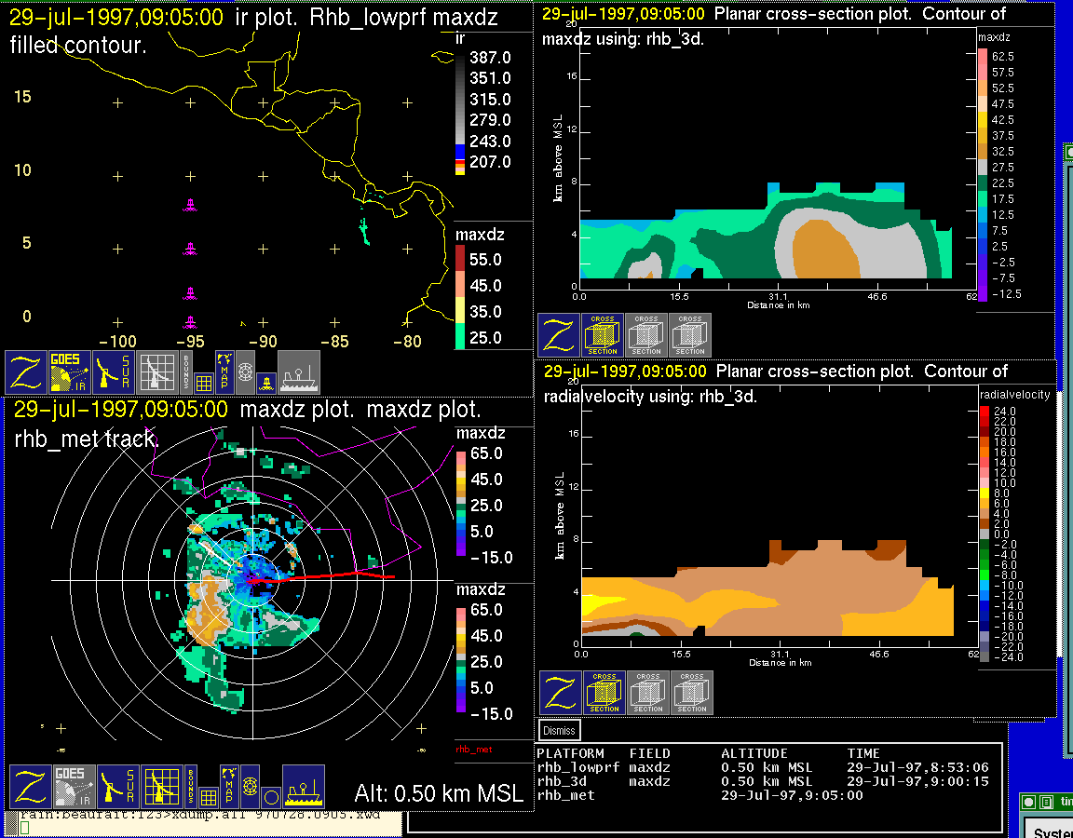Toggle the grayed GOES IR overlay in the lower maxdz toolbar
Screen dimensions: 1073x838
pyautogui.click(x=73, y=787)
